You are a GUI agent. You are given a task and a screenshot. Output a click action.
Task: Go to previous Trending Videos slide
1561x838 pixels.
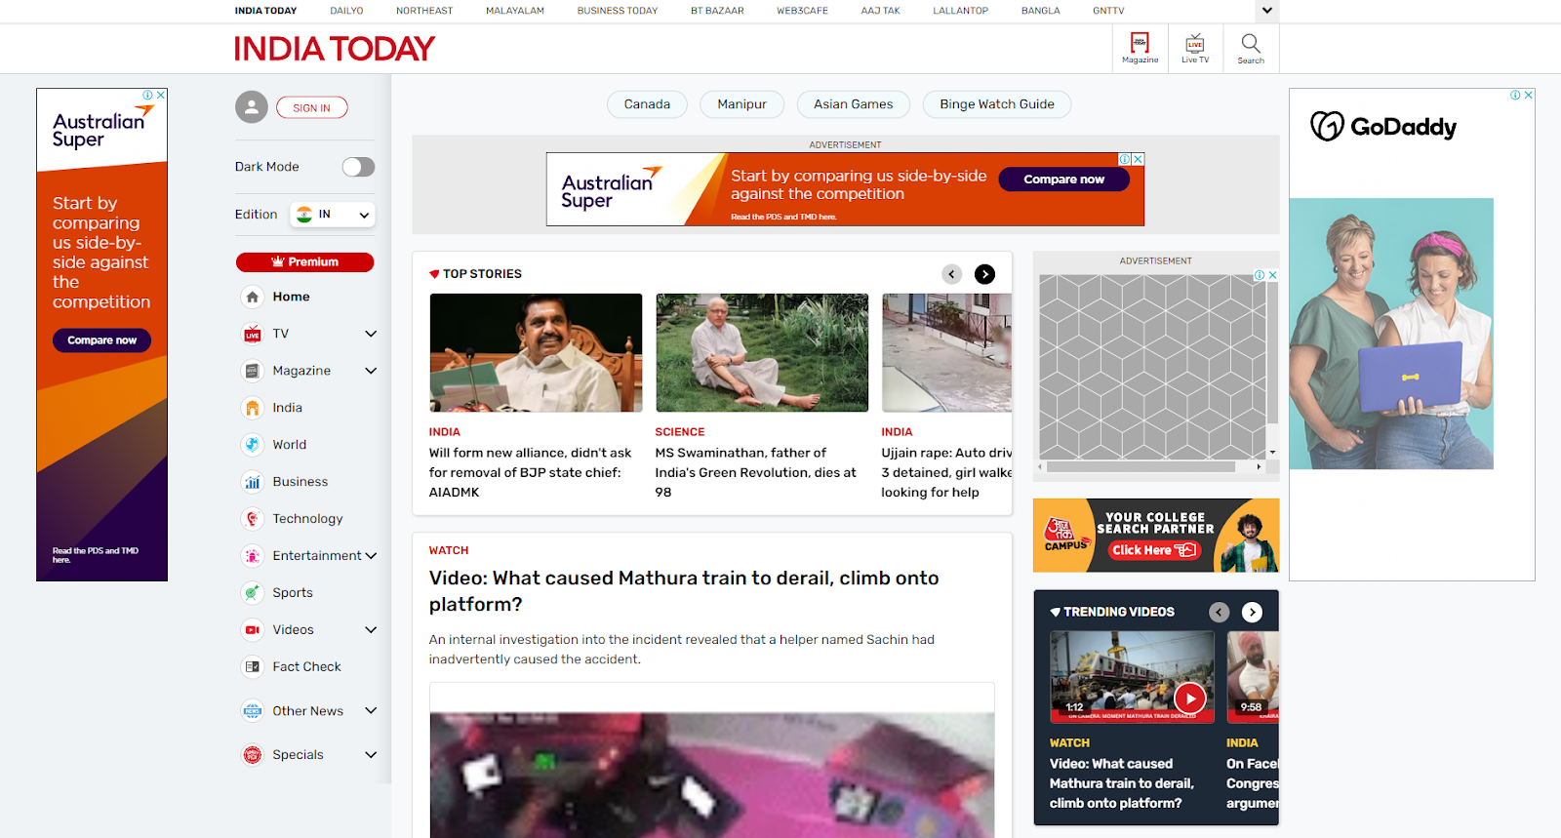click(1220, 612)
